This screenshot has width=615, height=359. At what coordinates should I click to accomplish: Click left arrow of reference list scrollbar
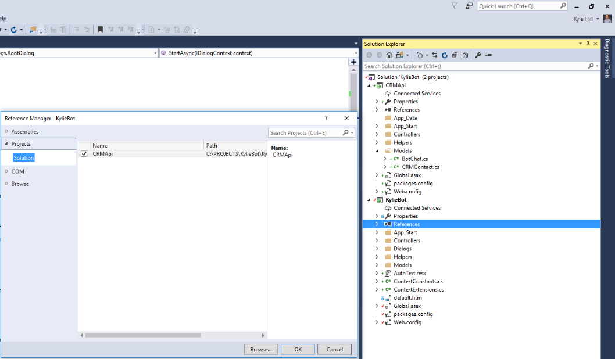point(81,335)
